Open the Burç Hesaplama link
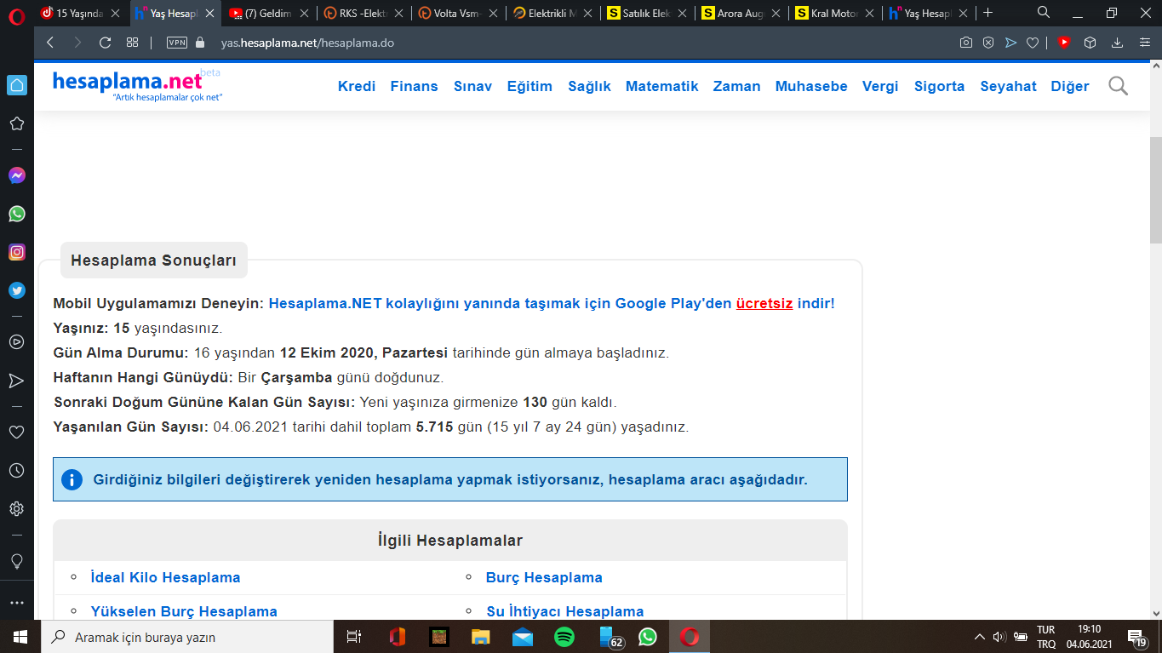1162x653 pixels. tap(544, 577)
